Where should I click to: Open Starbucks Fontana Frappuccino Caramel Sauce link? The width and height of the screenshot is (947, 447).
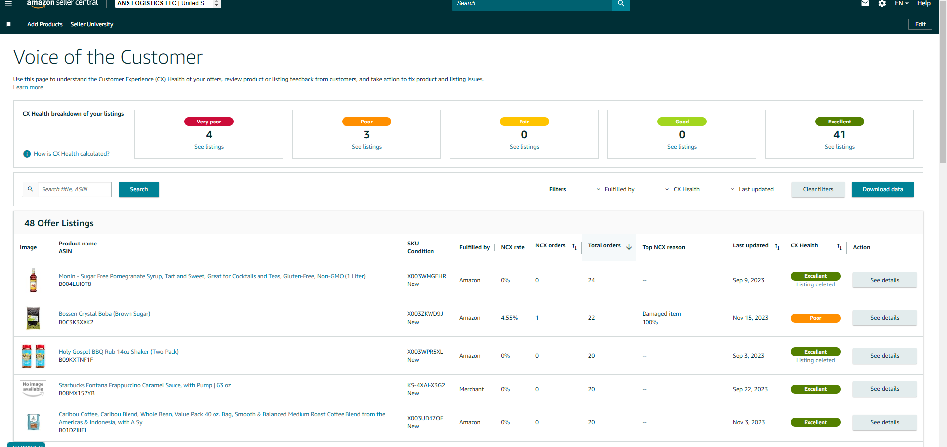[145, 385]
